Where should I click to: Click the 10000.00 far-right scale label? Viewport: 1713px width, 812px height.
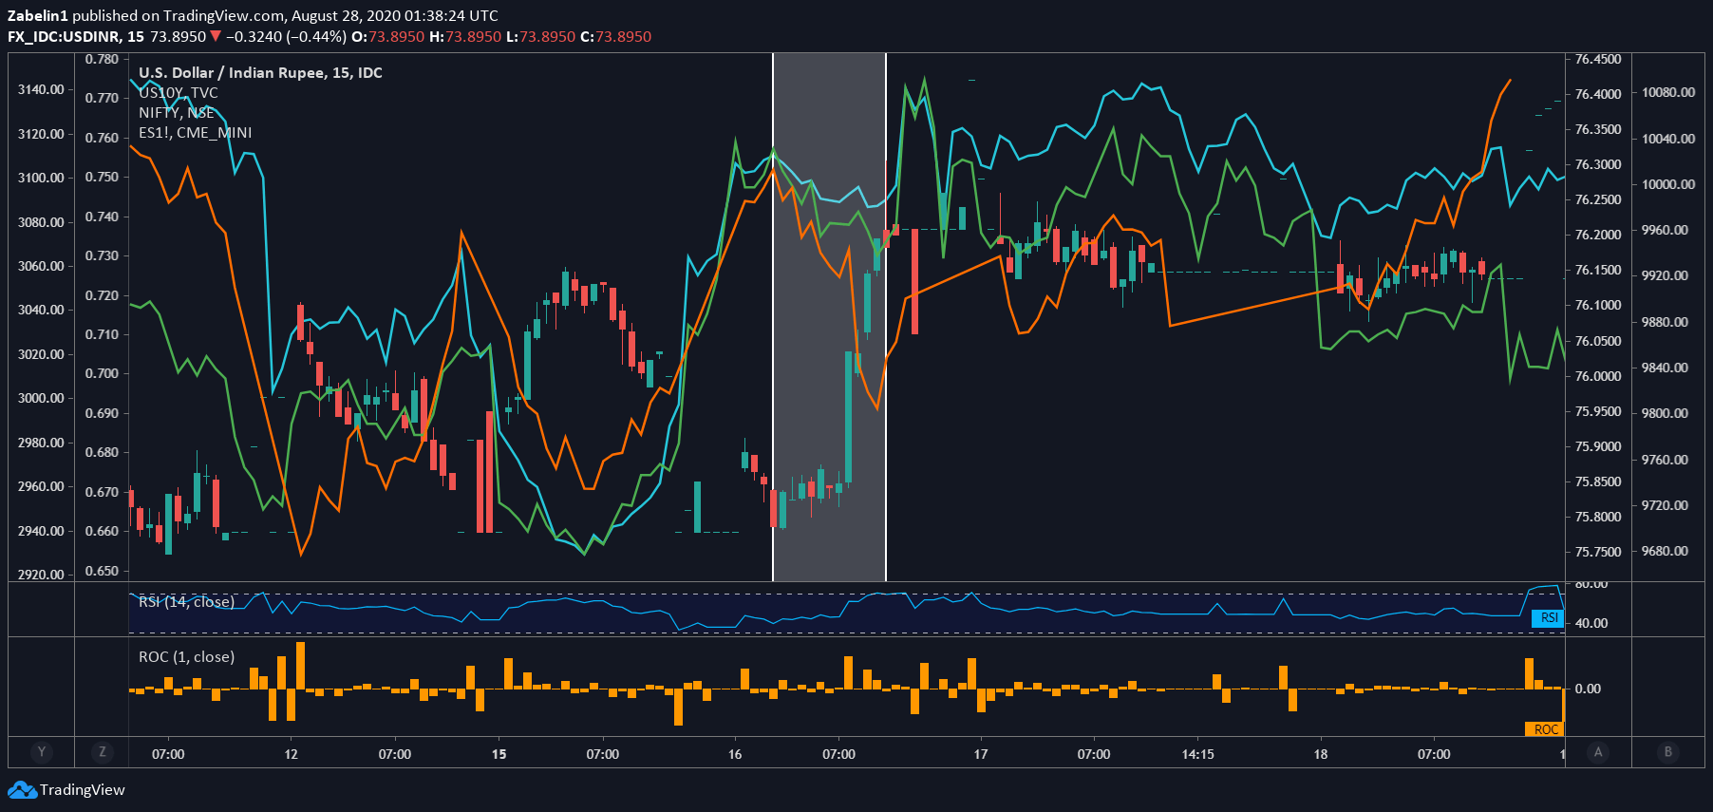click(x=1668, y=184)
